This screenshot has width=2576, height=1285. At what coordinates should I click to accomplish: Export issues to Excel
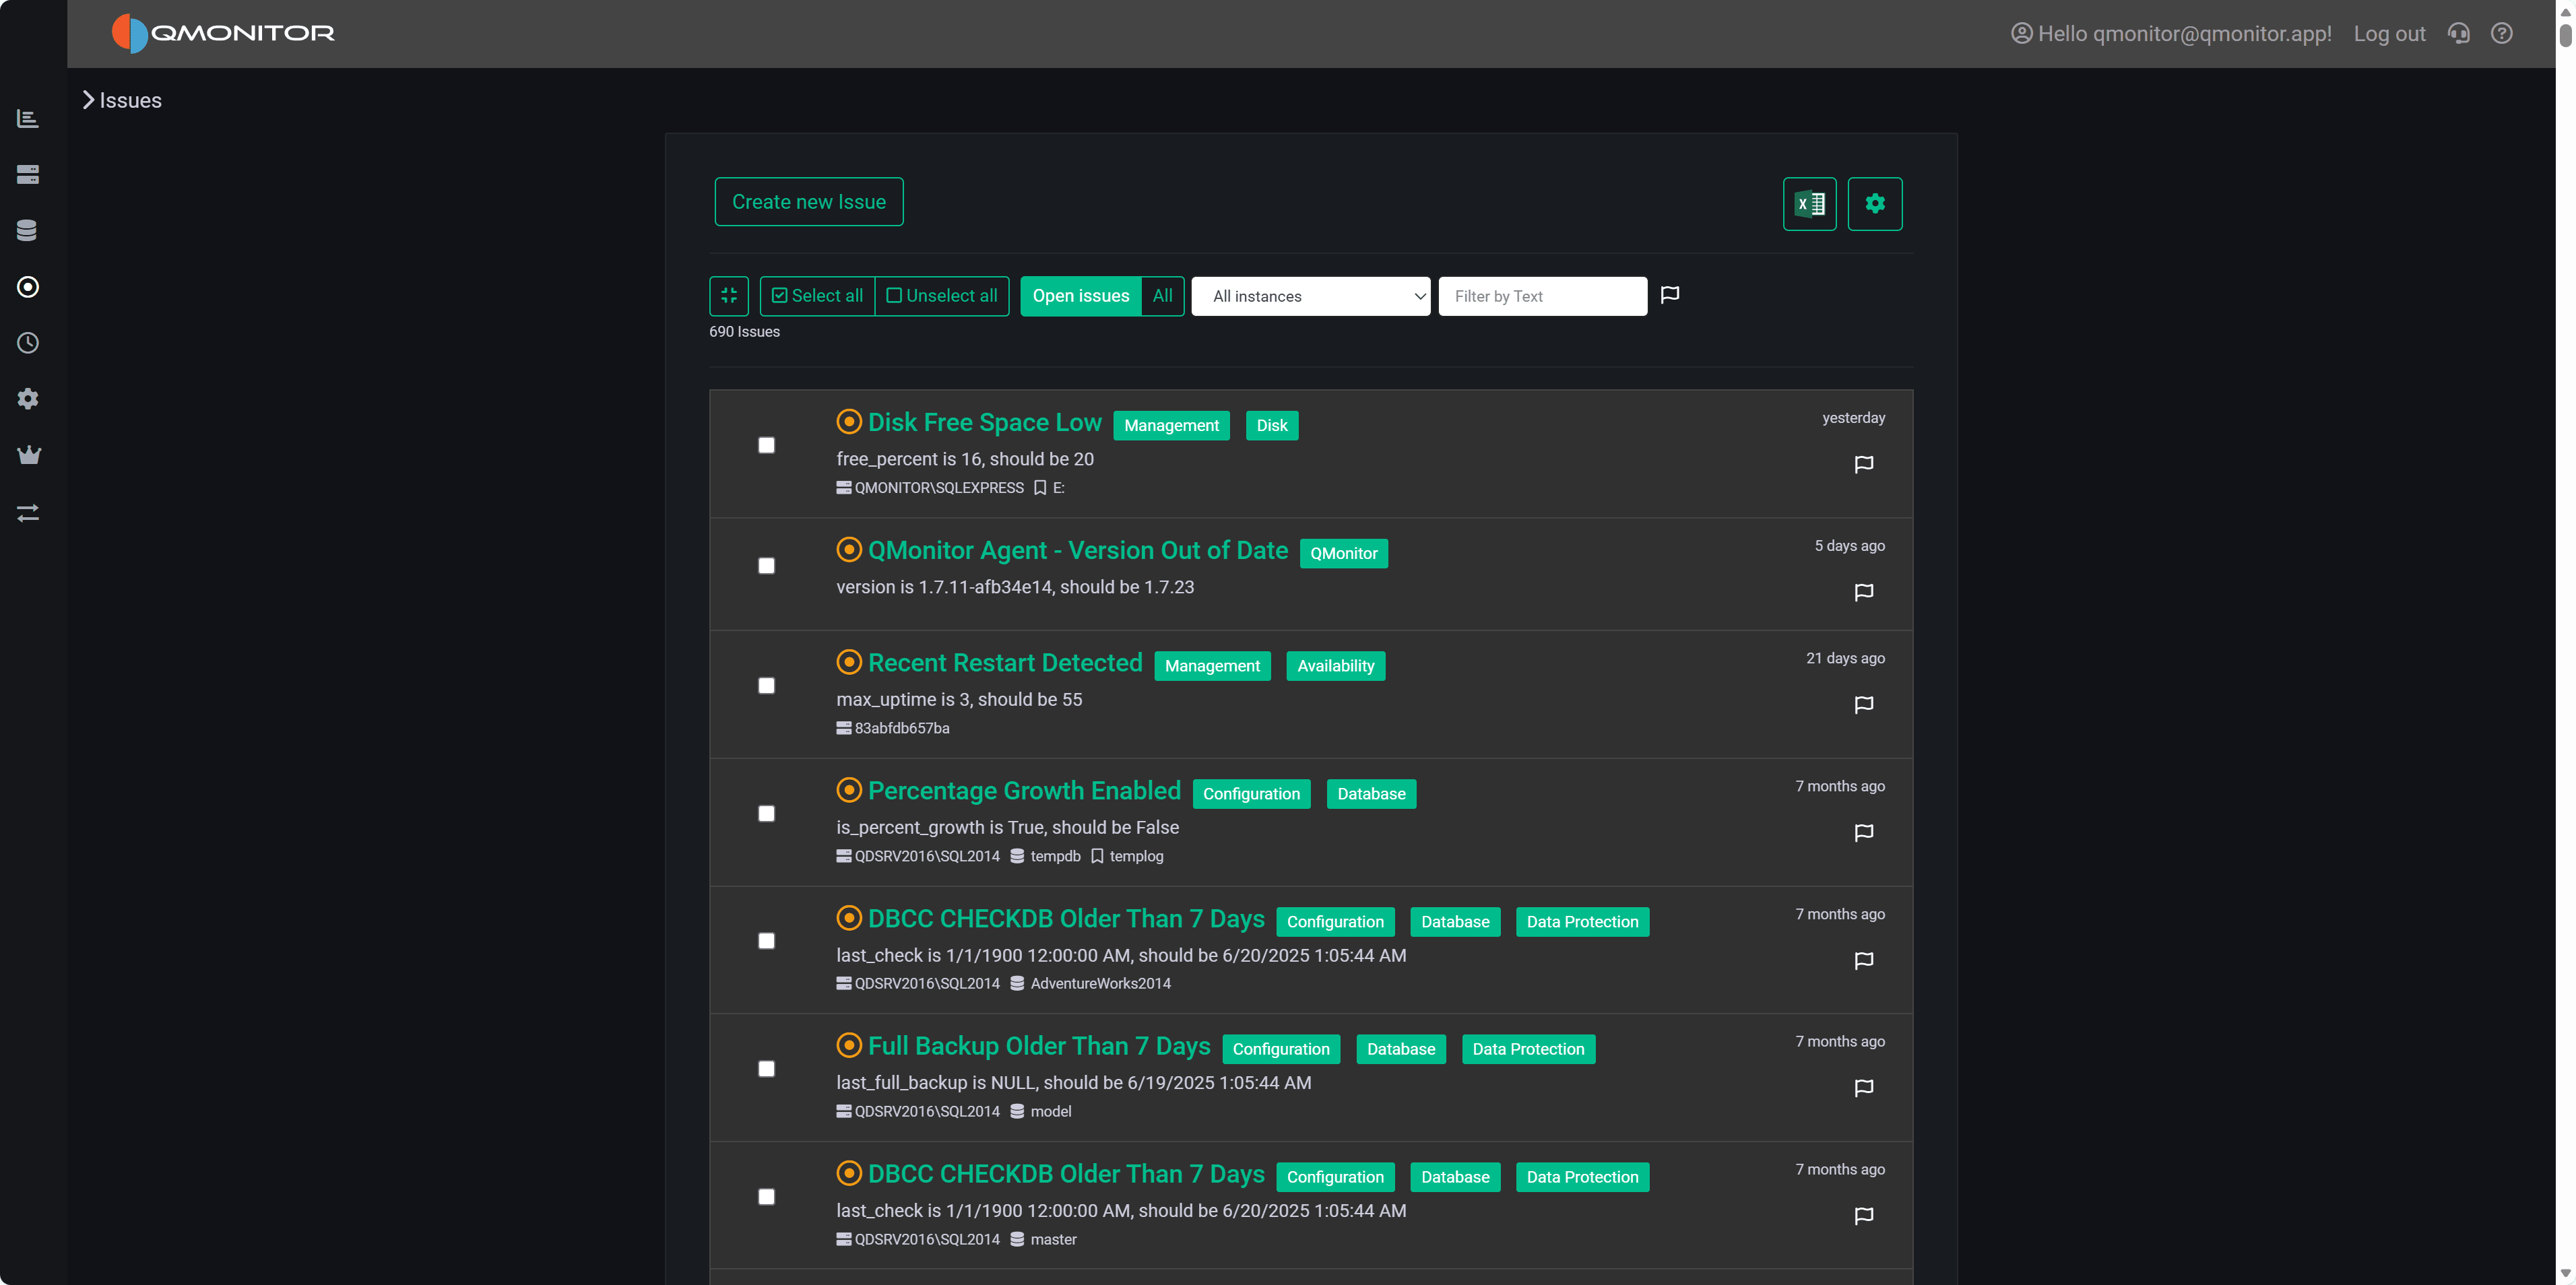(1810, 203)
